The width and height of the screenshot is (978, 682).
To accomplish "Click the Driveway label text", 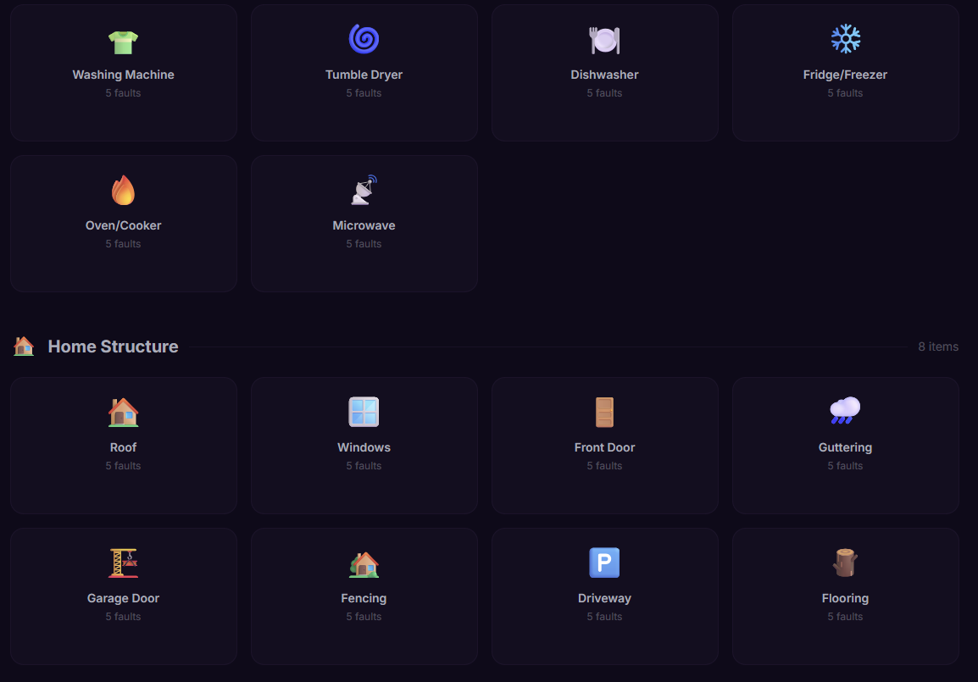I will pos(604,598).
